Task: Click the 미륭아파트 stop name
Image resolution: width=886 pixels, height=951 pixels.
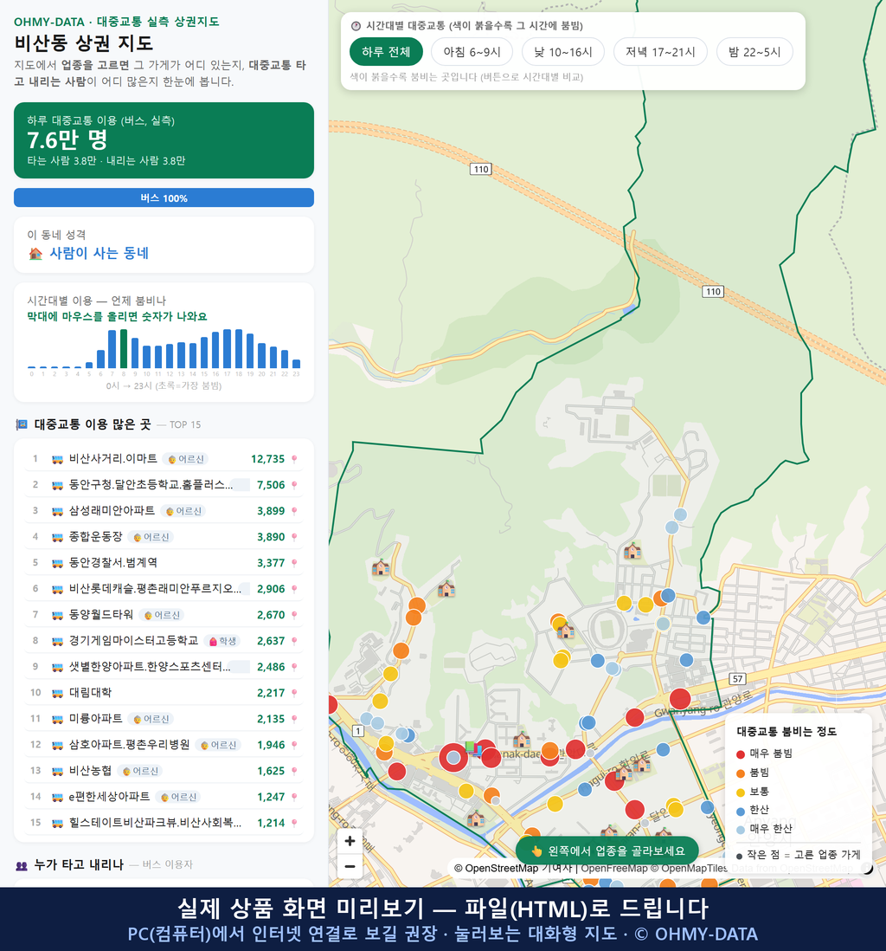Action: coord(96,719)
